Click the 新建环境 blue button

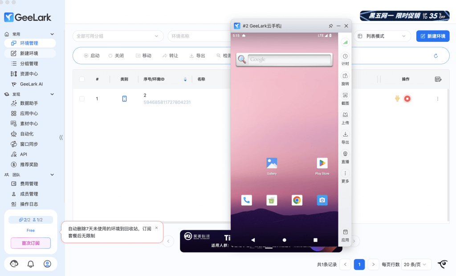tap(432, 36)
